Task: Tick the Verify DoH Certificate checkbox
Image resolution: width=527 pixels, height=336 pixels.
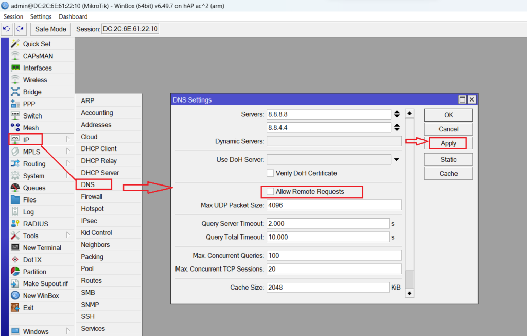Action: click(270, 173)
